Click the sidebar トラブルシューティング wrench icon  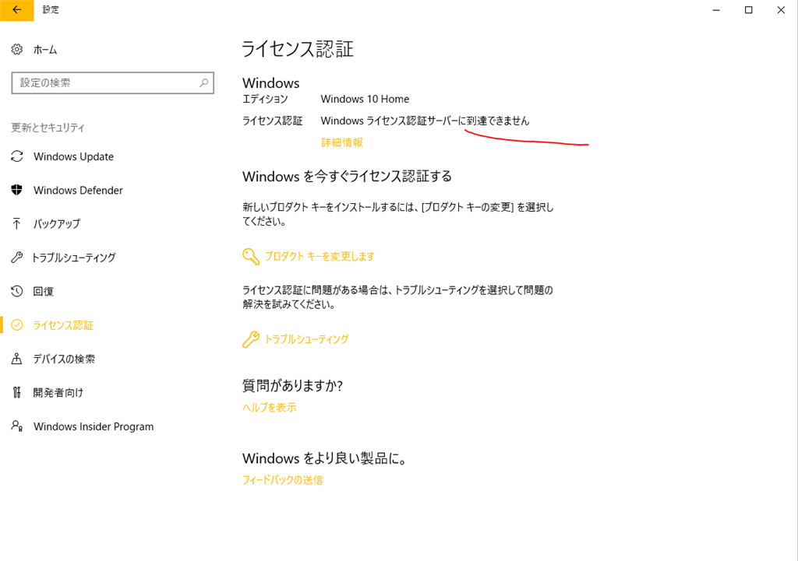click(17, 258)
